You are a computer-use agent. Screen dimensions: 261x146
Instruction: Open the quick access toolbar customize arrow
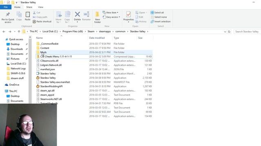(16, 2)
